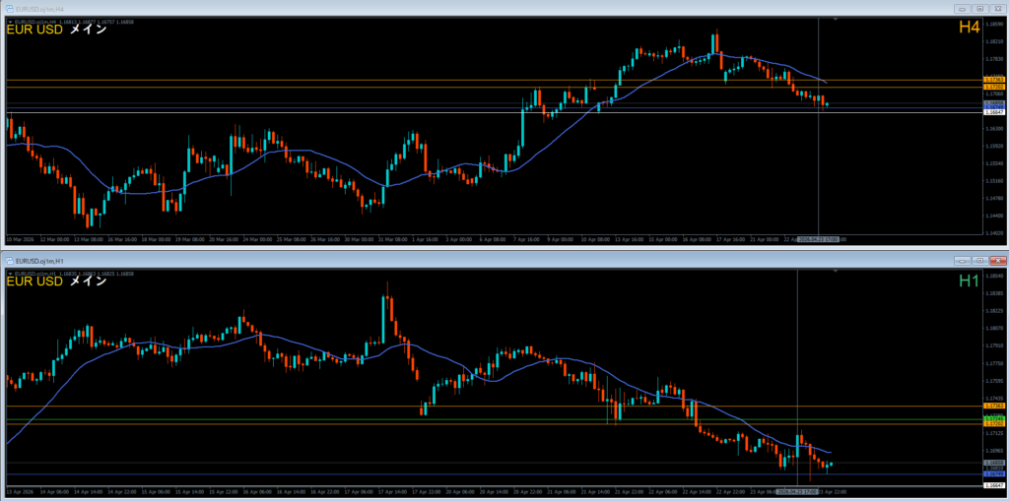Image resolution: width=1009 pixels, height=501 pixels.
Task: Click the blue current price tag on H1 axis
Action: coord(993,474)
